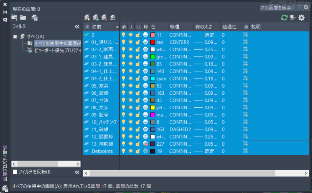Image resolution: width=312 pixels, height=193 pixels.
Task: Click the lock icon for layer 09_記号
Action: point(138,115)
